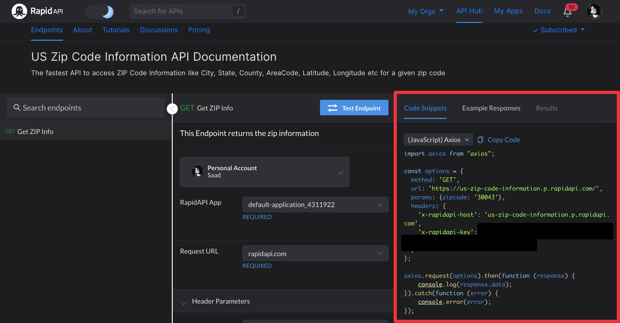Open the Discussions tab
The width and height of the screenshot is (620, 323).
(159, 30)
